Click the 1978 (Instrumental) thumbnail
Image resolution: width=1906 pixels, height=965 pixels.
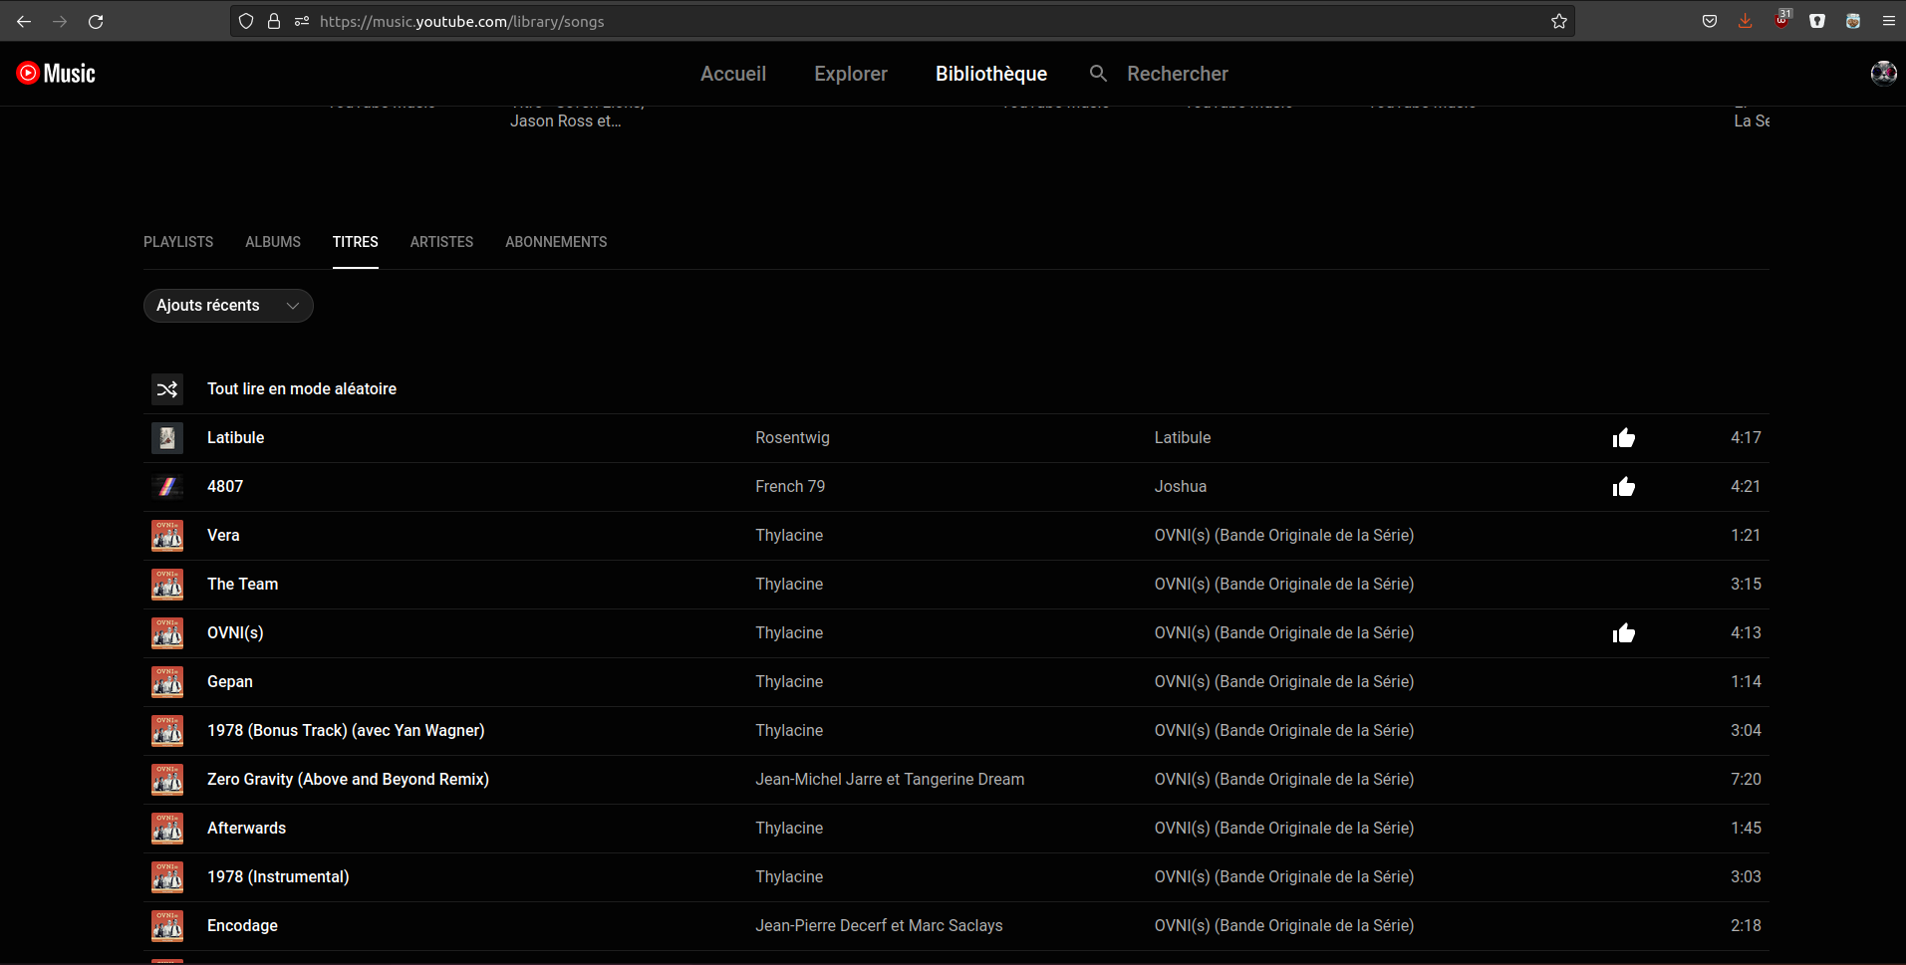[167, 877]
